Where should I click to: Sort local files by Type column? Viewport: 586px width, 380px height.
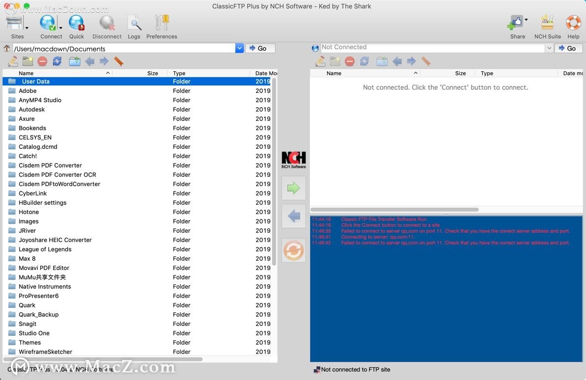(x=209, y=73)
